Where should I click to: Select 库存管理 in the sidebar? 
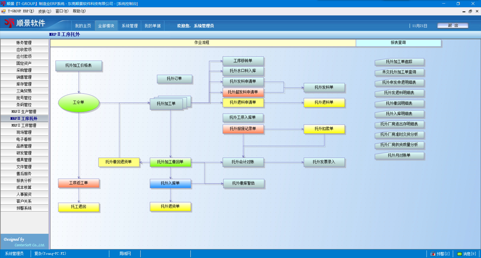click(24, 84)
